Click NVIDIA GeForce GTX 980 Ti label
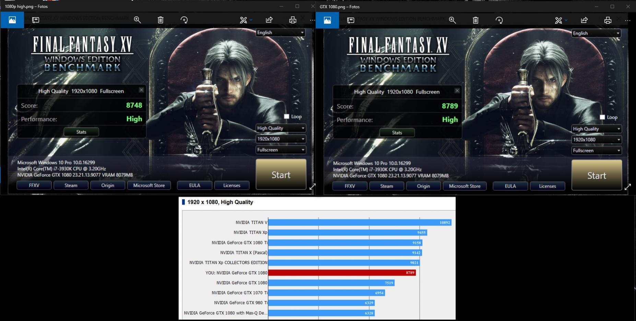The image size is (636, 321). point(241,303)
